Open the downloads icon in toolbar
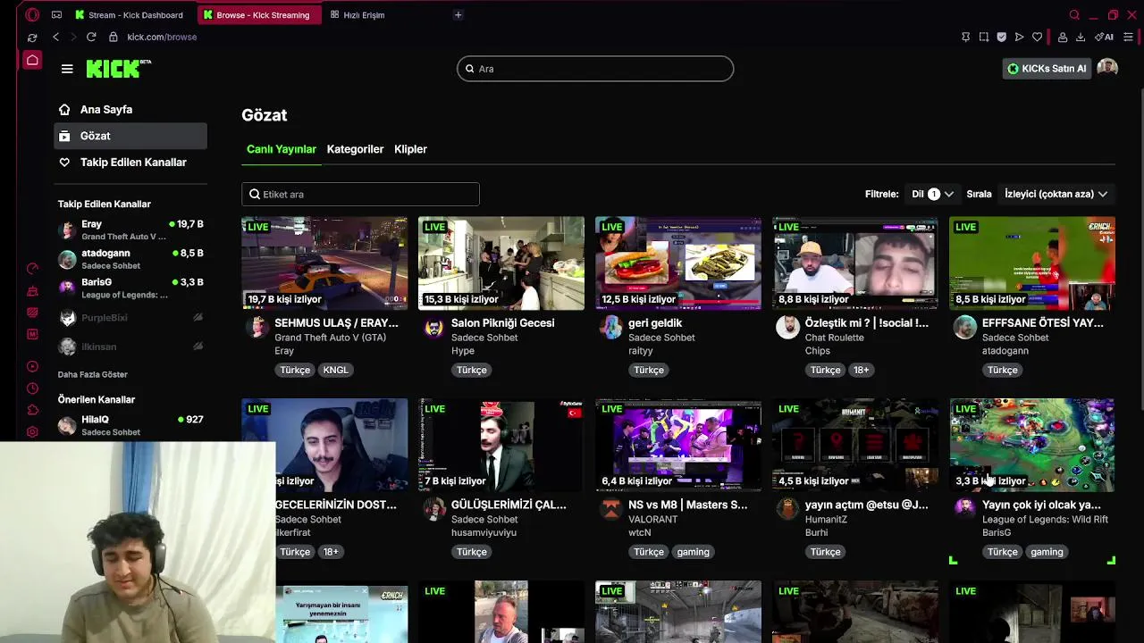 (x=1080, y=37)
